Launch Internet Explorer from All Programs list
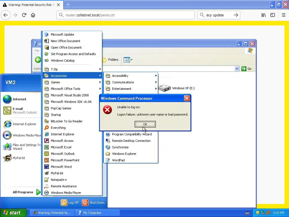Screen dimensions: 289x217 [72, 134]
